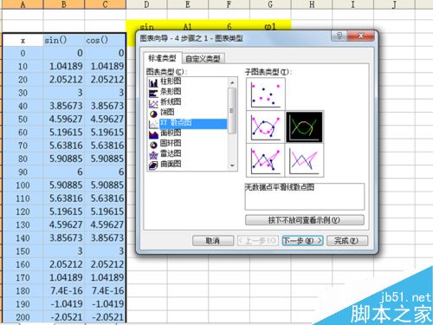The width and height of the screenshot is (433, 325).
Task: Choose scatter with markers only subtype
Action: [266, 94]
